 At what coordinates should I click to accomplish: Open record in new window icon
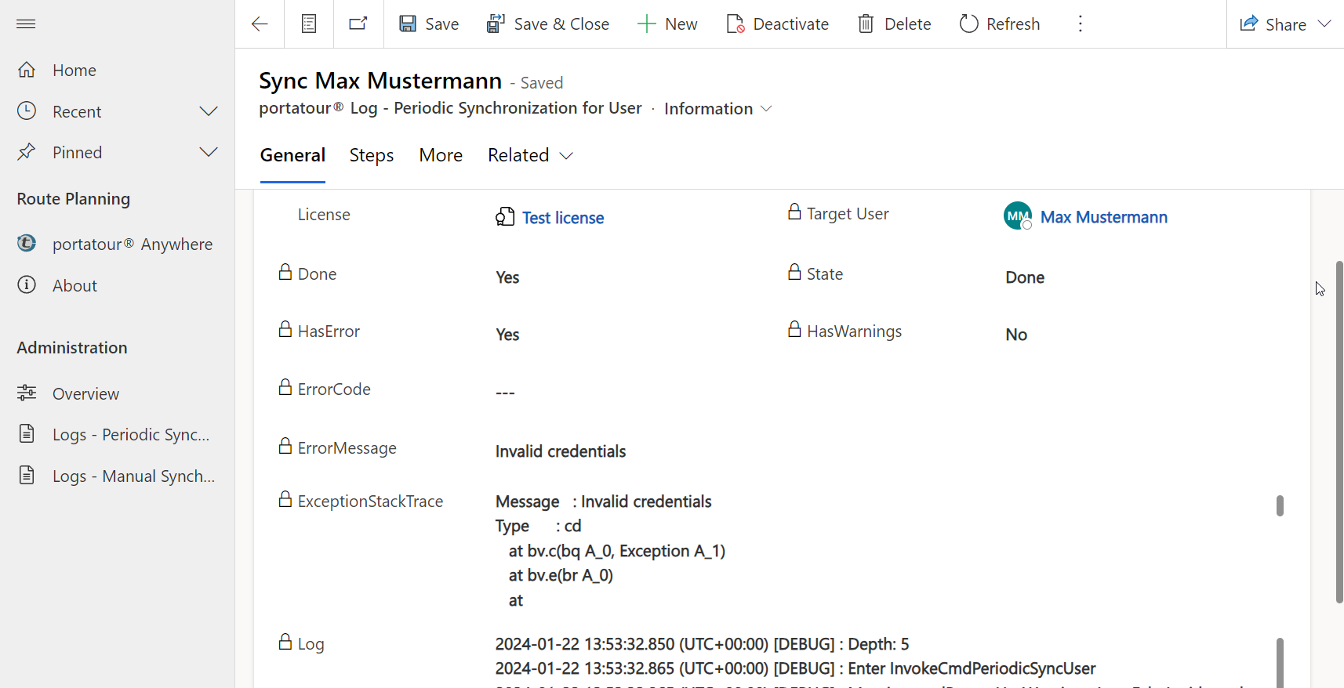(358, 24)
